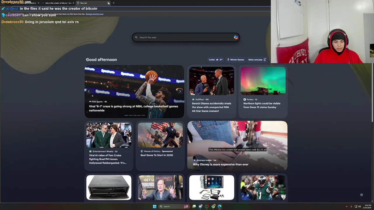Screen dimensions: 374x210
Task: Click the Obama interview thumbnail image
Action: pos(212,81)
